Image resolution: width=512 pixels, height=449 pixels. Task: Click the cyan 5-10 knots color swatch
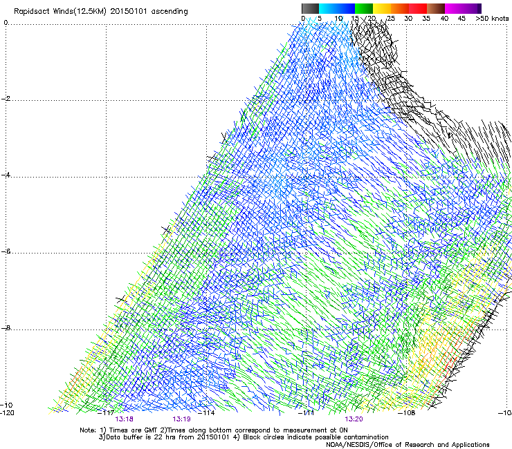coord(328,8)
